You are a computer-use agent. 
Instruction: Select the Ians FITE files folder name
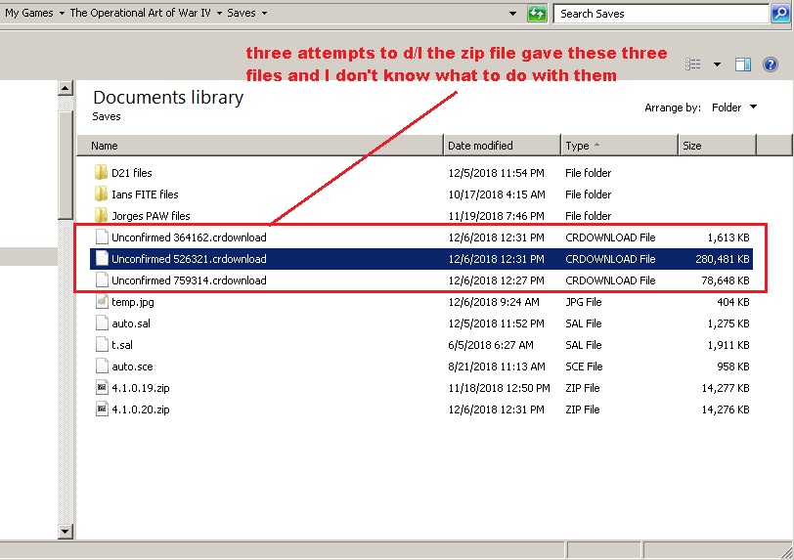pyautogui.click(x=145, y=194)
